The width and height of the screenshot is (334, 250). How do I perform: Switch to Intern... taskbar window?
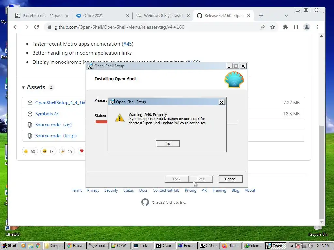pyautogui.click(x=253, y=246)
